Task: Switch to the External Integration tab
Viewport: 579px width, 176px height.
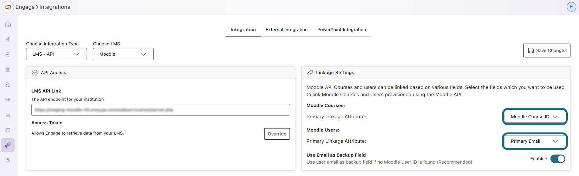Action: pos(286,30)
